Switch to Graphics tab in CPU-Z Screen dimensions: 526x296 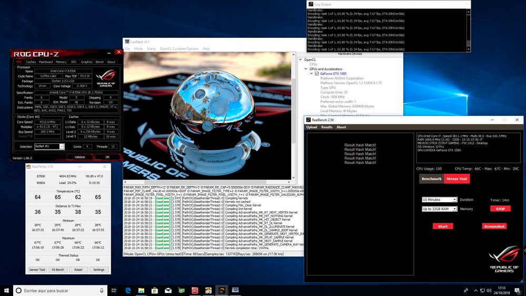[86, 62]
